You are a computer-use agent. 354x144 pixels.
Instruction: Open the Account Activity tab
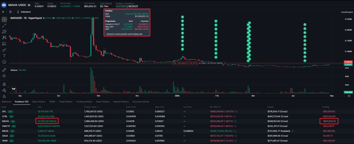[141, 102]
